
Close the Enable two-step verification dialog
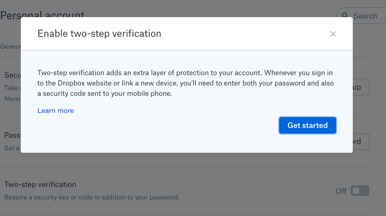(x=333, y=34)
